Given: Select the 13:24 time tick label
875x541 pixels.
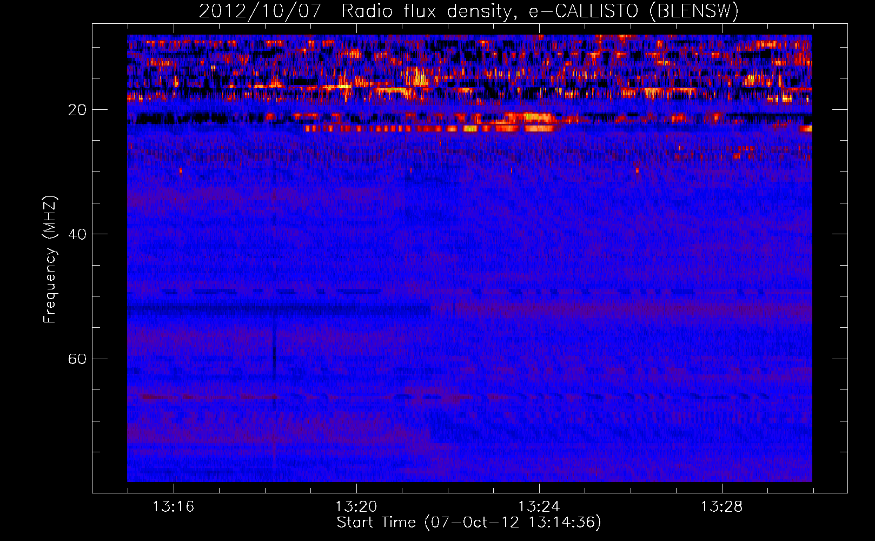Looking at the screenshot, I should pyautogui.click(x=539, y=507).
